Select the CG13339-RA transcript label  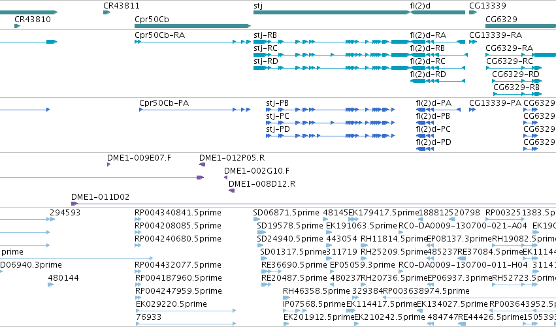tap(496, 35)
